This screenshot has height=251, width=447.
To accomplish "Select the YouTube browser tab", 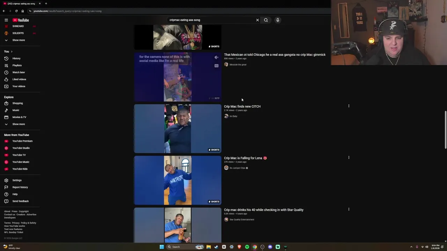I will (x=22, y=3).
